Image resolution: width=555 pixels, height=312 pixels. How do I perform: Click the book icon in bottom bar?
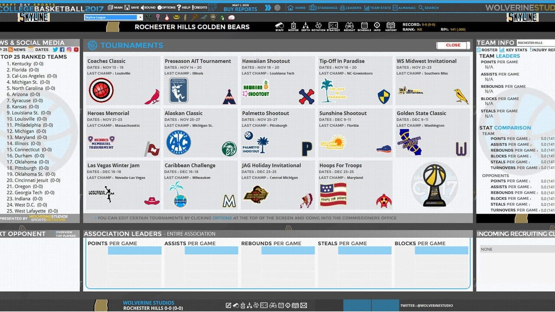point(295,305)
